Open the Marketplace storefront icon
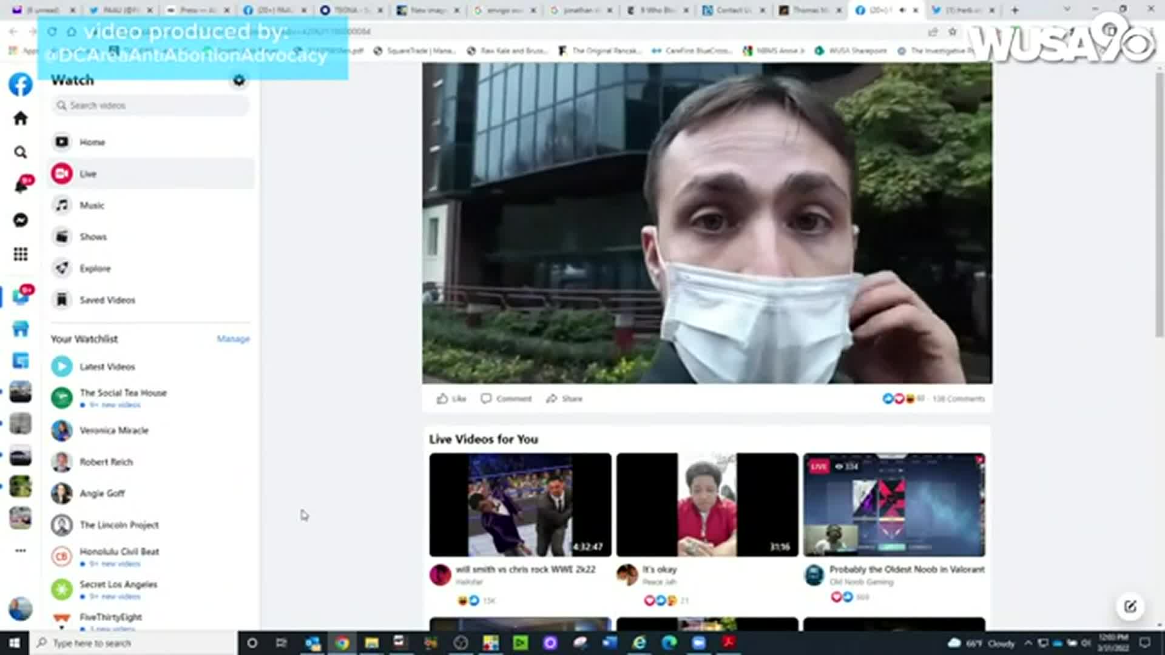The image size is (1165, 655). click(x=20, y=329)
